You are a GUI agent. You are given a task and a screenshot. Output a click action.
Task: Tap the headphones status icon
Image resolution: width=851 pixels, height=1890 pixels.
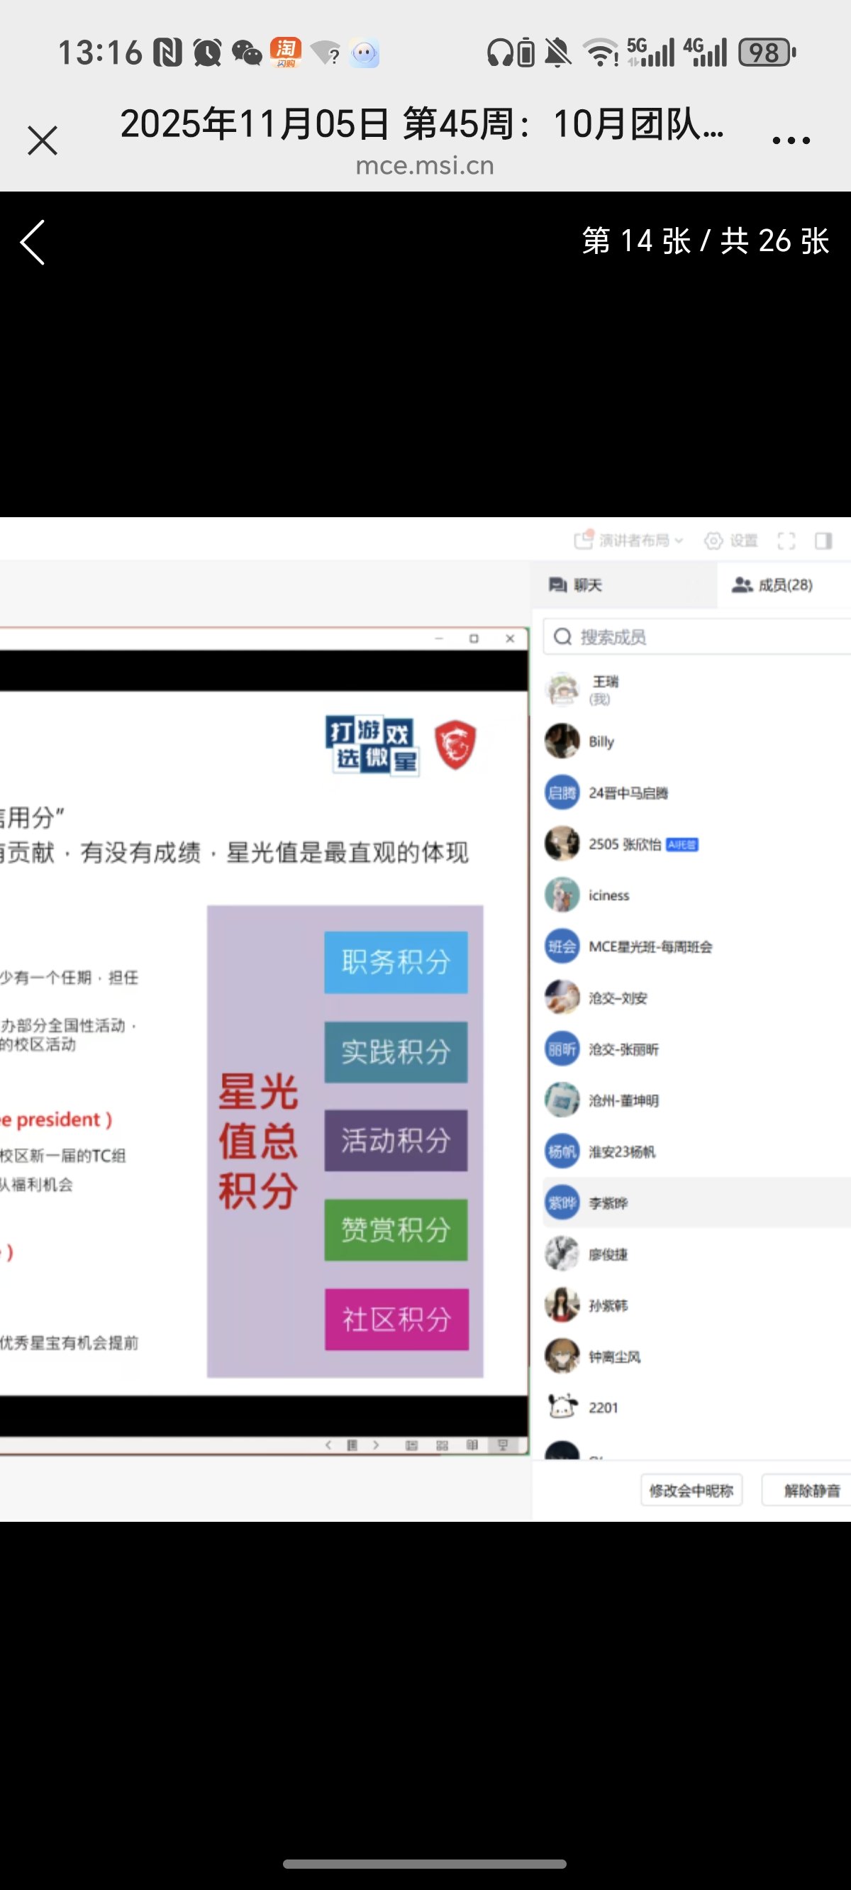coord(501,52)
